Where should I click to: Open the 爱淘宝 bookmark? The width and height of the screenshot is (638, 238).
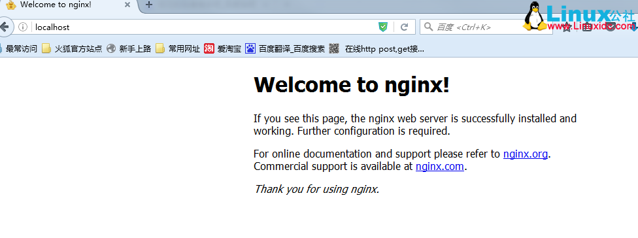[223, 49]
